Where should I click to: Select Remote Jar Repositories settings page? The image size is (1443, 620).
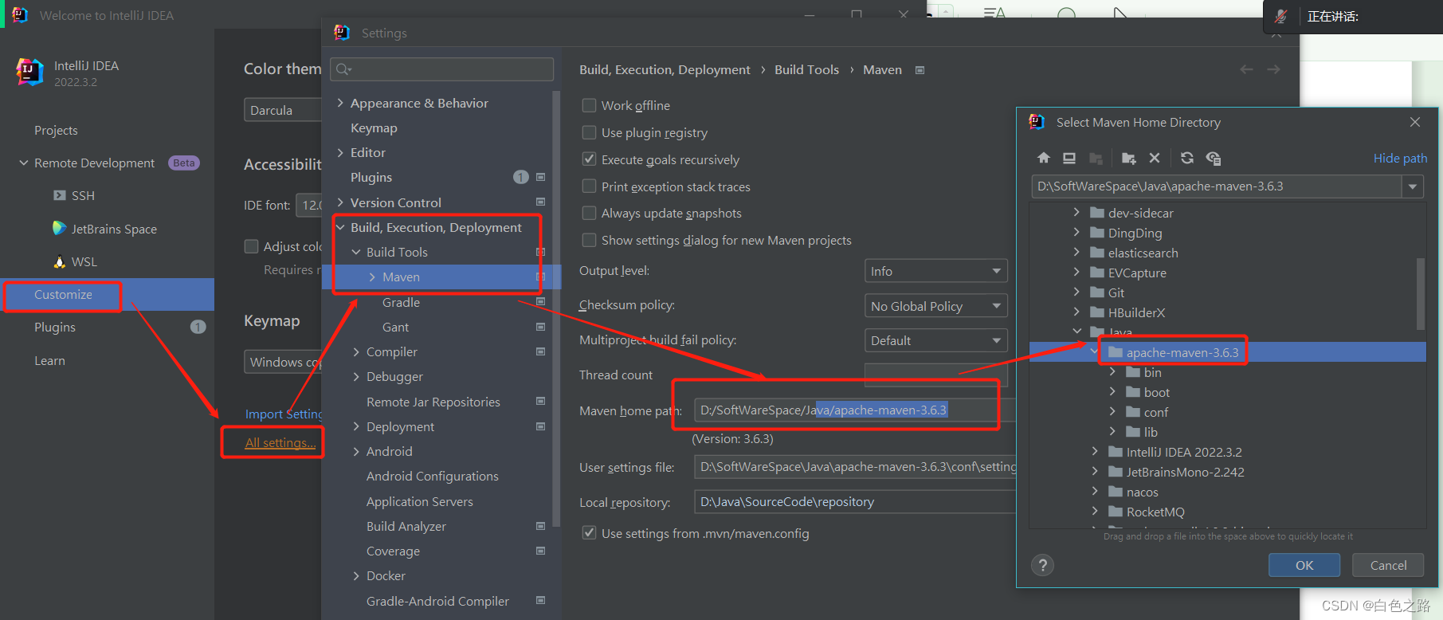[x=433, y=402]
